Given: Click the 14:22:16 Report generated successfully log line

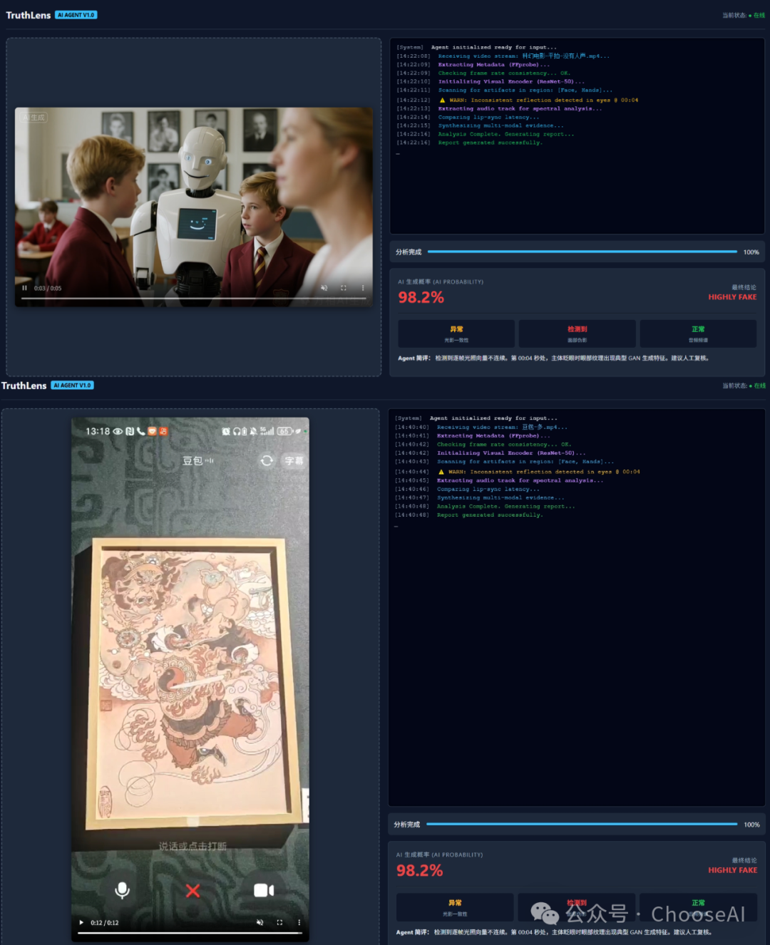Looking at the screenshot, I should (x=470, y=143).
